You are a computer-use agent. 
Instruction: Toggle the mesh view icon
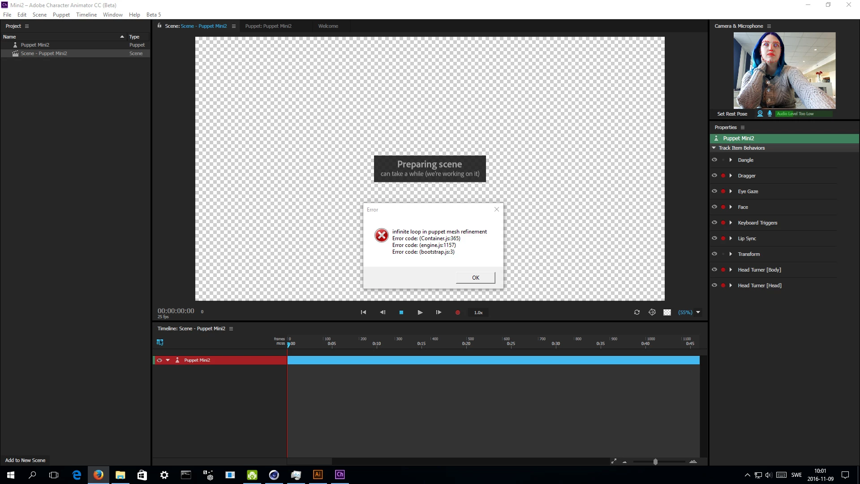tap(652, 312)
